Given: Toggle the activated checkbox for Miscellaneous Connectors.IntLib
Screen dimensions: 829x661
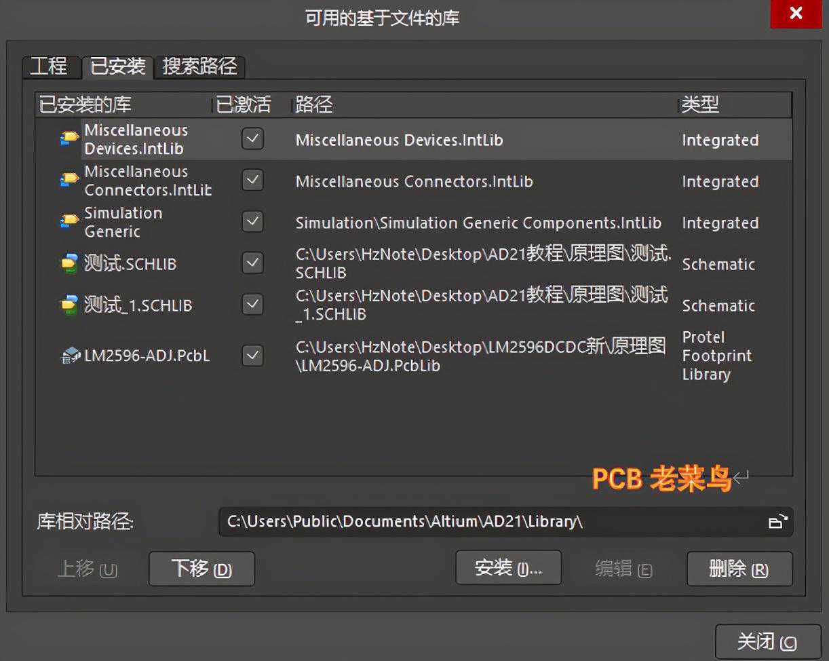Looking at the screenshot, I should tap(252, 181).
